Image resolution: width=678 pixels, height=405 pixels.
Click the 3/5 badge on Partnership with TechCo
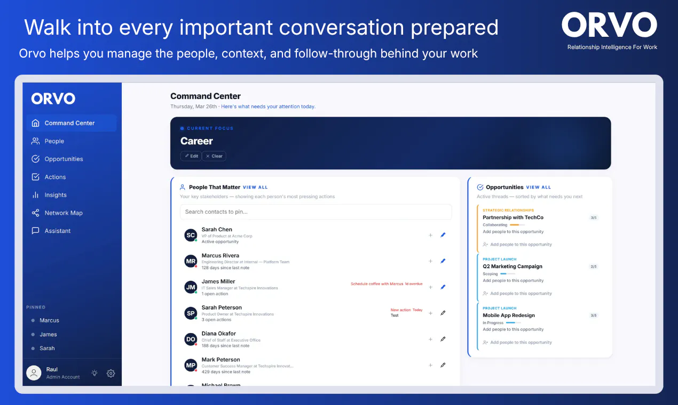pyautogui.click(x=594, y=217)
